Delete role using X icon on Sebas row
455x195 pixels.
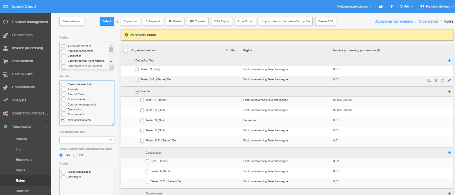tap(436, 81)
